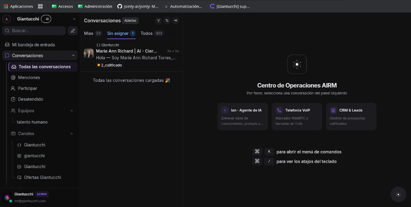
Task: Click the Giantucchi profile avatar at bottom
Action: pyautogui.click(x=7, y=197)
